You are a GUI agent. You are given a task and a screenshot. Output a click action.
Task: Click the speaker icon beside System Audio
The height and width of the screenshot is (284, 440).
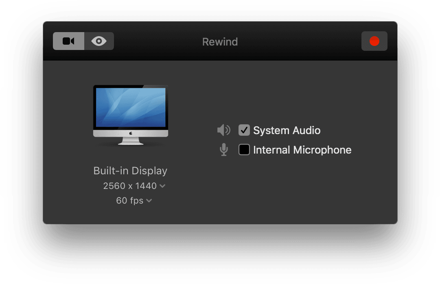coord(223,130)
